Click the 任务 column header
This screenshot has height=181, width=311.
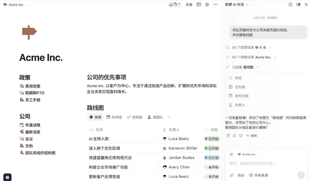(x=96, y=130)
